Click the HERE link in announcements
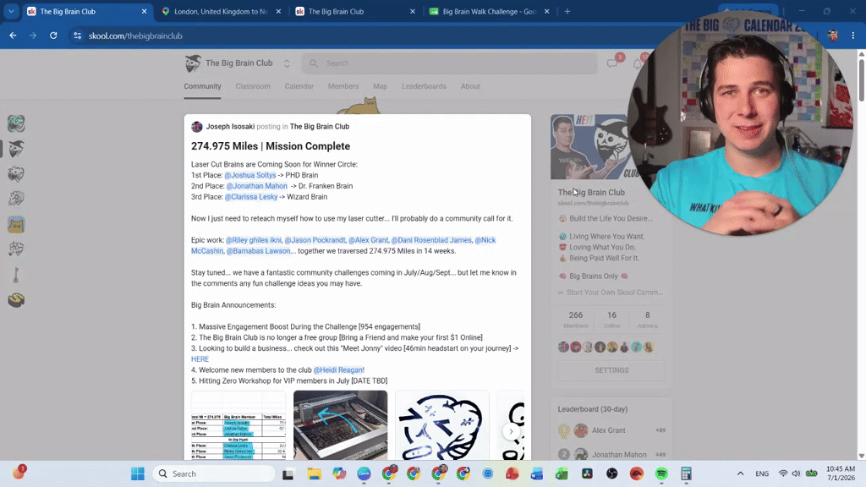The height and width of the screenshot is (487, 866). pyautogui.click(x=200, y=359)
